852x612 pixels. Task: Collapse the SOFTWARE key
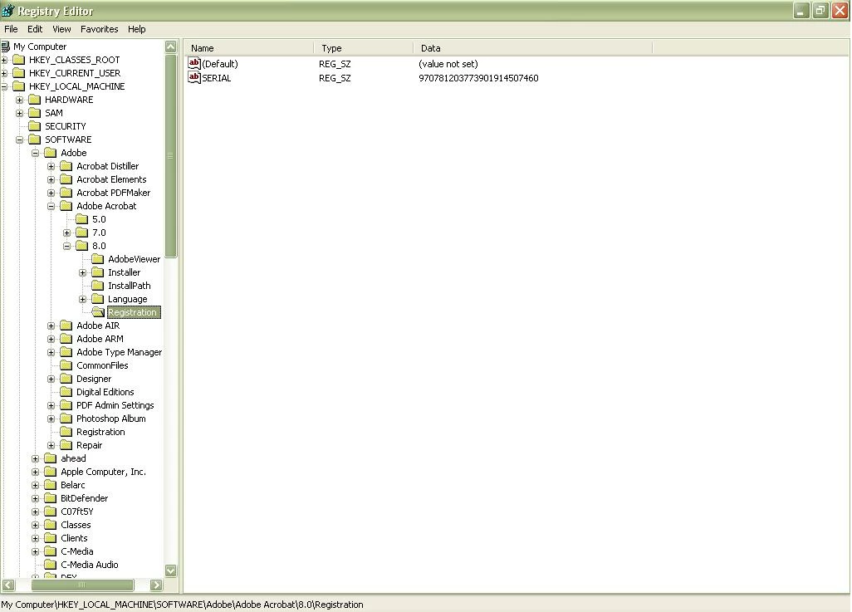point(20,140)
